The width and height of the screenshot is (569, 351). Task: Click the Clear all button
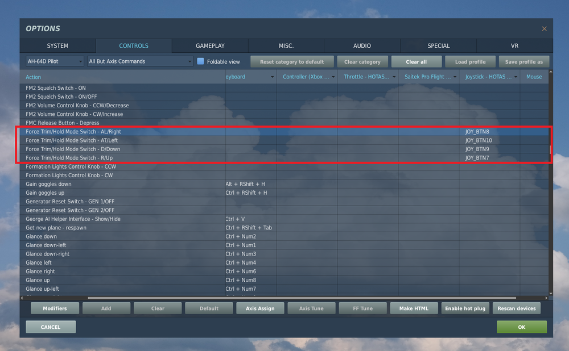point(416,61)
